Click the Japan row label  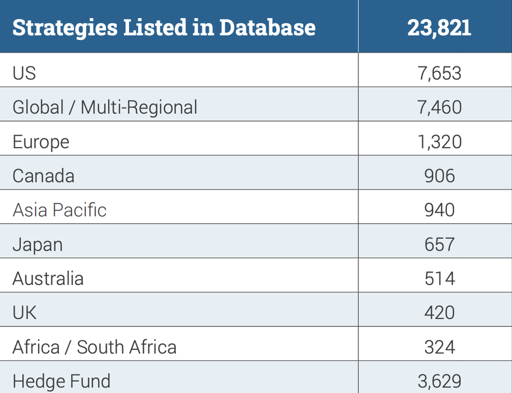pos(37,244)
